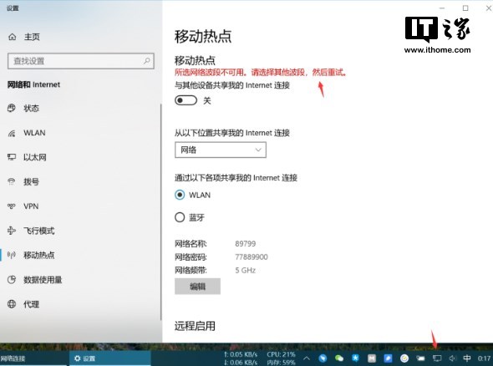Click the red band unavailable error message
This screenshot has height=366, width=493.
point(261,73)
